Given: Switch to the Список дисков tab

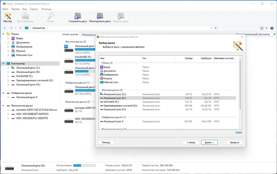Looking at the screenshot, I should (x=70, y=34).
